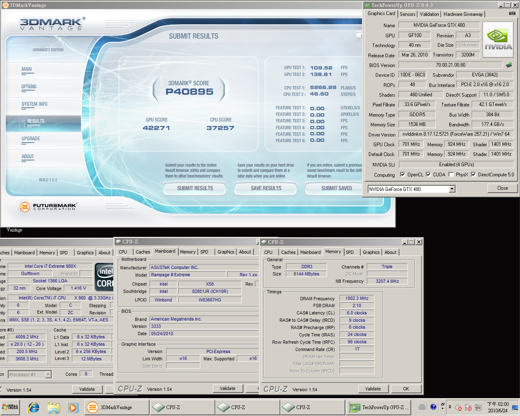This screenshot has height=416, width=520.
Task: Switch to TechPowerUp GPU-Z taskbar button
Action: tap(379, 407)
